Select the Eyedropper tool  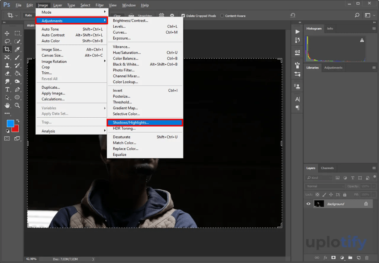(17, 49)
